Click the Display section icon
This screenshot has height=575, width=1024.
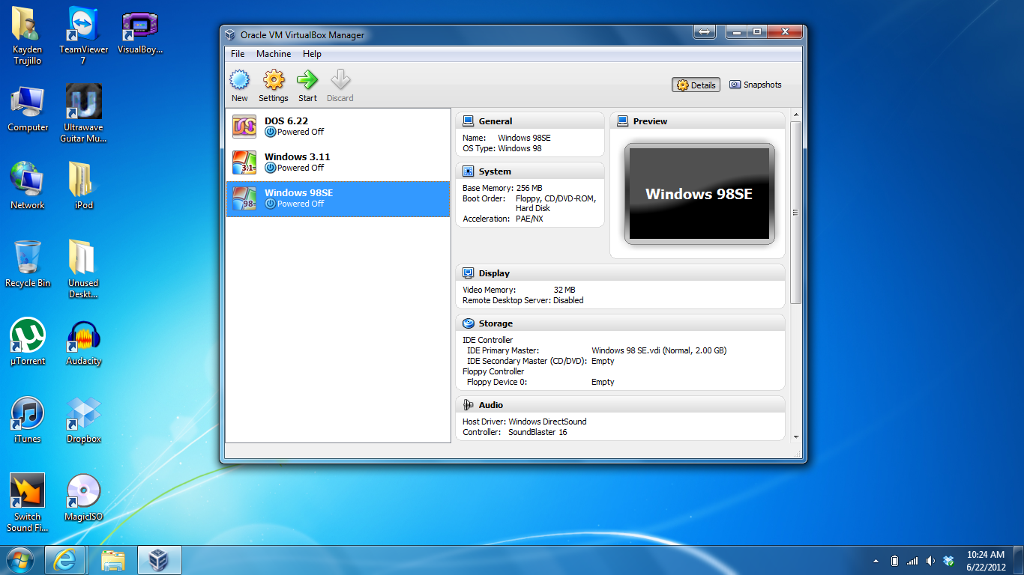pyautogui.click(x=469, y=273)
